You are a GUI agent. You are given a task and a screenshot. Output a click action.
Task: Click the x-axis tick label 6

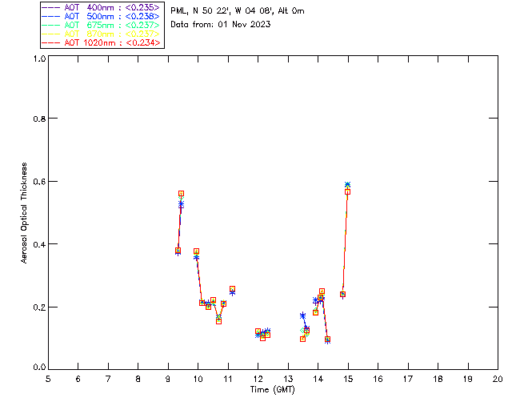[78, 379]
